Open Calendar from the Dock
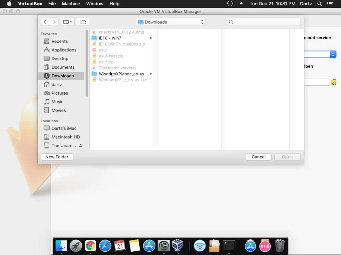Screen dimensions: 341x255 pyautogui.click(x=120, y=246)
